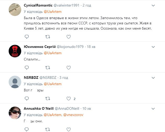Like NSRBDZ's tweet with 2 likes
The image size is (165, 132).
[69, 99]
